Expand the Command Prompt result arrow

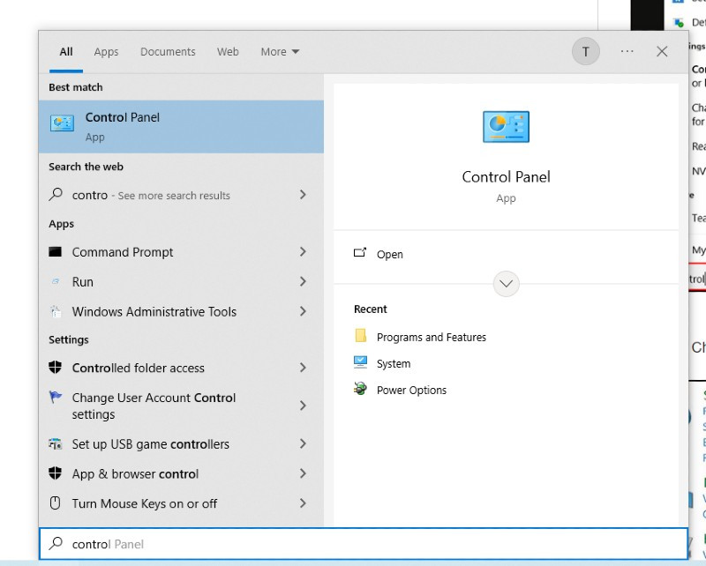303,251
